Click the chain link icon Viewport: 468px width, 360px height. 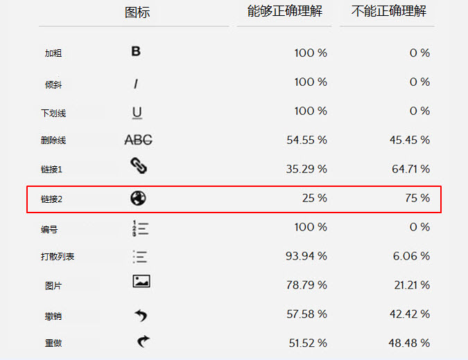pyautogui.click(x=138, y=166)
